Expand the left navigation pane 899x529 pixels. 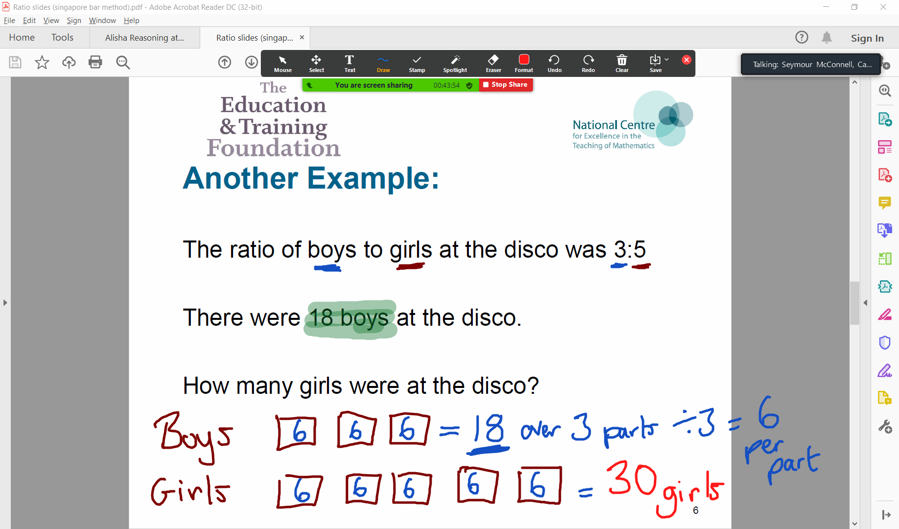[x=5, y=303]
